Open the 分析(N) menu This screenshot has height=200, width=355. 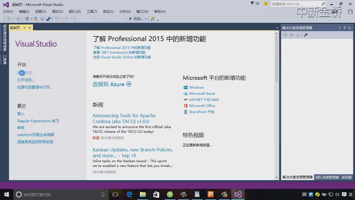(x=125, y=11)
